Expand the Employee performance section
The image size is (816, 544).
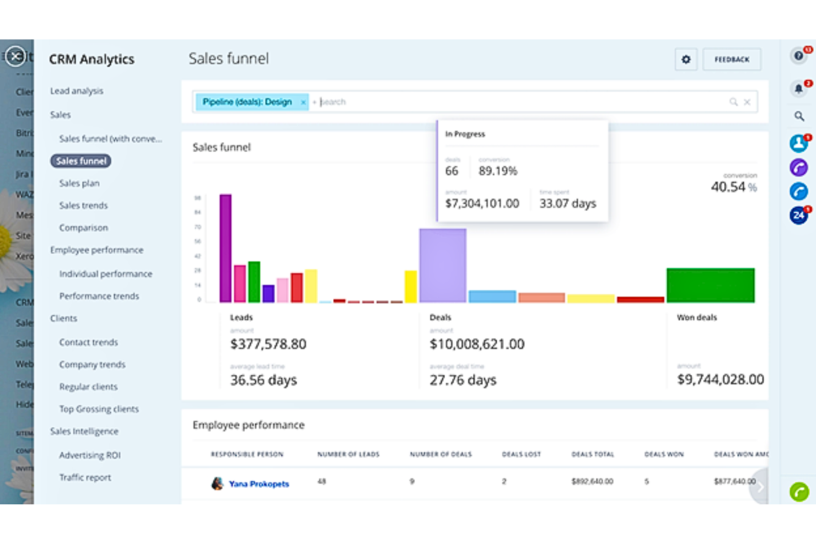[x=96, y=250]
